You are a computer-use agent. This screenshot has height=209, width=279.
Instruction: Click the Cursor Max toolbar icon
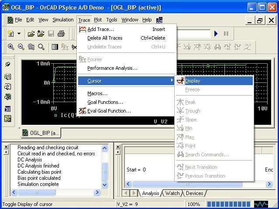coord(197,47)
